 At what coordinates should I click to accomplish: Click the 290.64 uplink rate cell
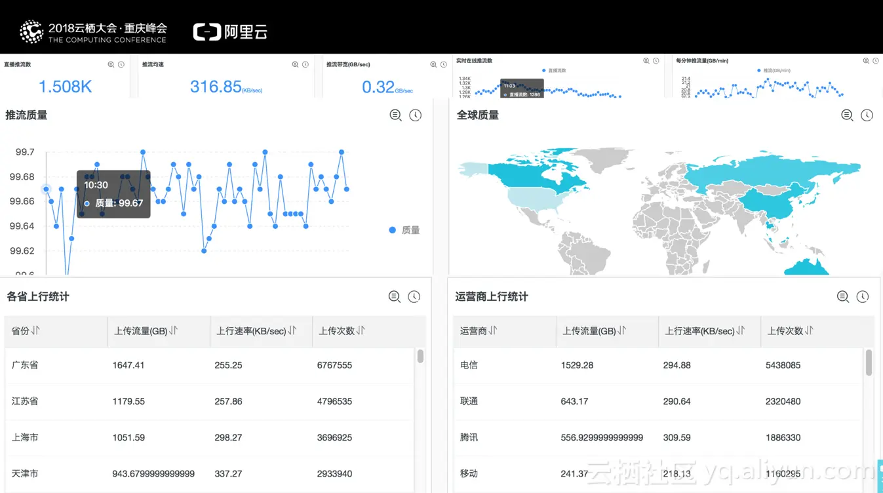pos(677,401)
